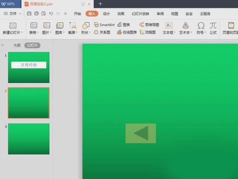Click the 流程图 flowchart icon

click(148, 32)
